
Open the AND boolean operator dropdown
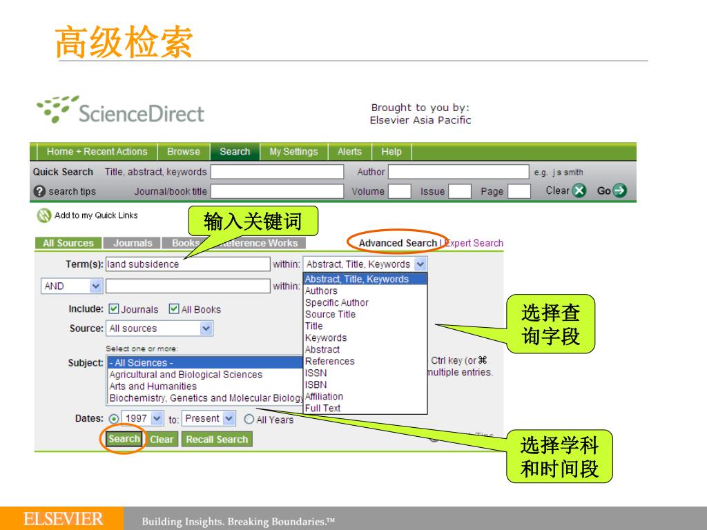coord(95,286)
